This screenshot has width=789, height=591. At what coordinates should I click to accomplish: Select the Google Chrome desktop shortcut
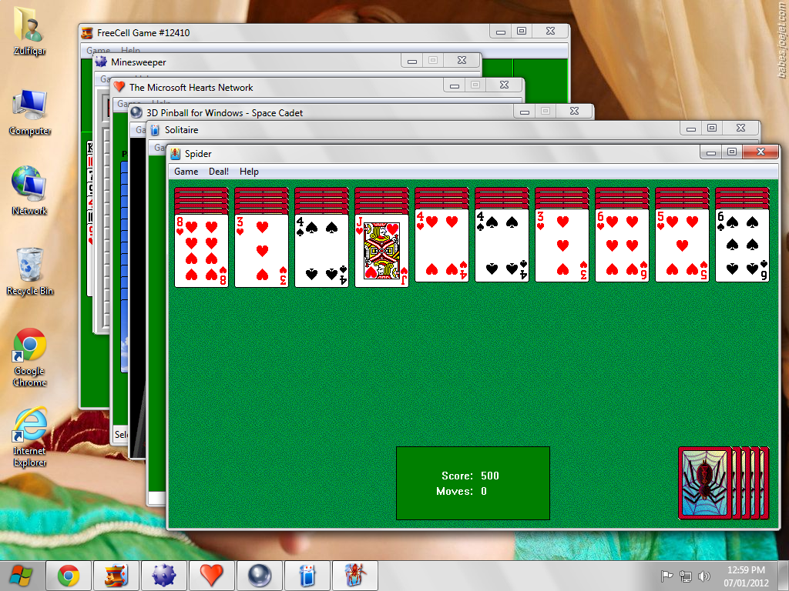30,357
